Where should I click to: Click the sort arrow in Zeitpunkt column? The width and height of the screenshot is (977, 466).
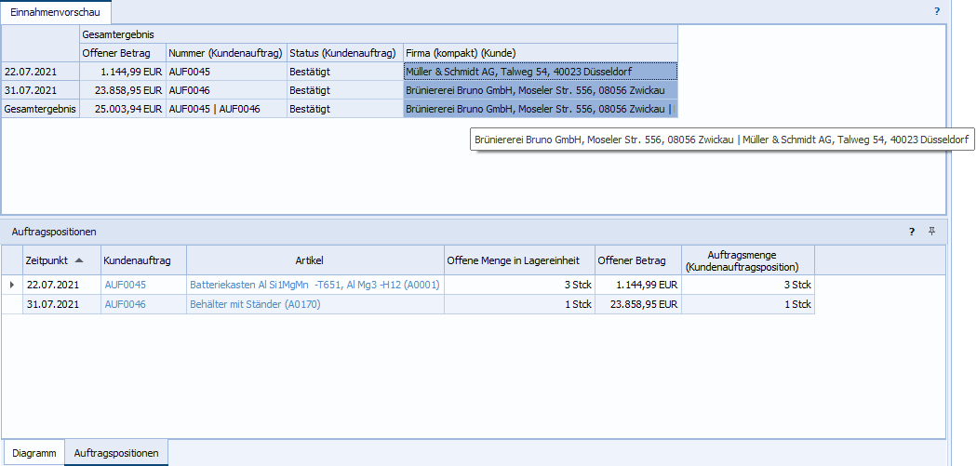(x=79, y=260)
